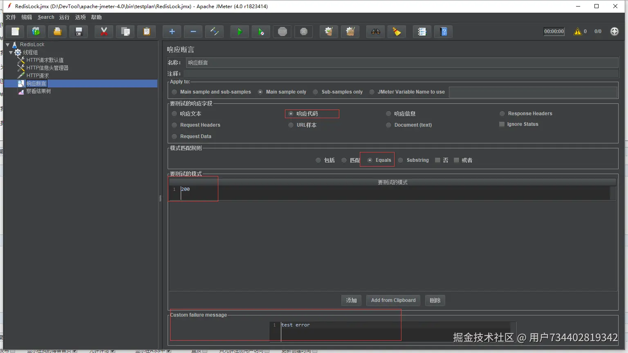Viewport: 628px width, 353px height.
Task: Select the Substring pattern rule radio
Action: [400, 160]
